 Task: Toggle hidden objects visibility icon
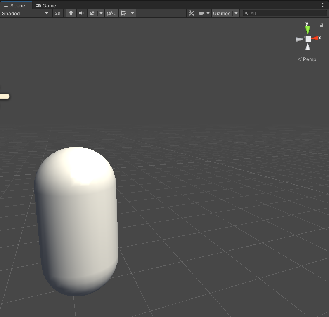(x=111, y=14)
